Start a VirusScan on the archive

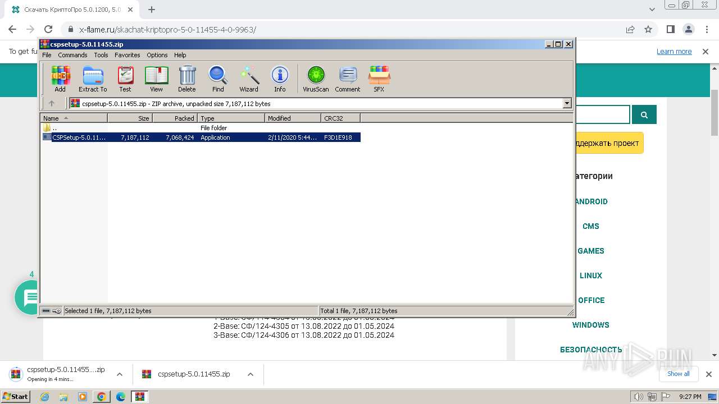click(316, 79)
